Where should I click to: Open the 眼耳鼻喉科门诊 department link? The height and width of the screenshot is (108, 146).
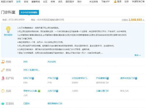click(55, 104)
